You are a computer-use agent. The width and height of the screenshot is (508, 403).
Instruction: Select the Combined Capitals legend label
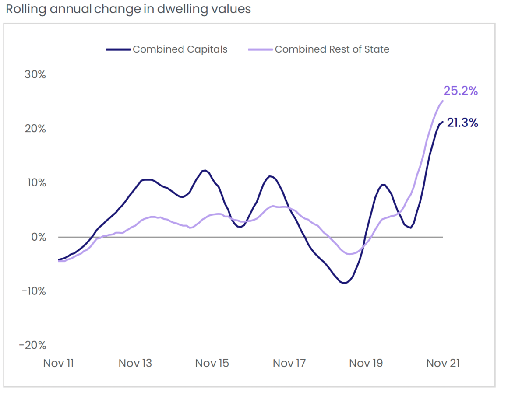pos(180,49)
